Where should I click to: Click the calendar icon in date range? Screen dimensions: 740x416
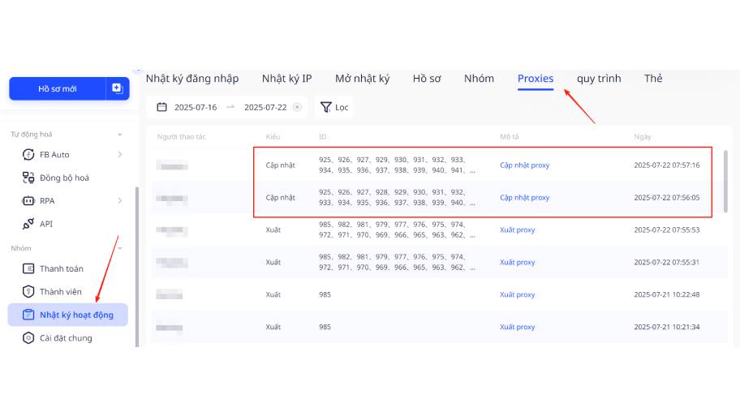click(x=162, y=107)
